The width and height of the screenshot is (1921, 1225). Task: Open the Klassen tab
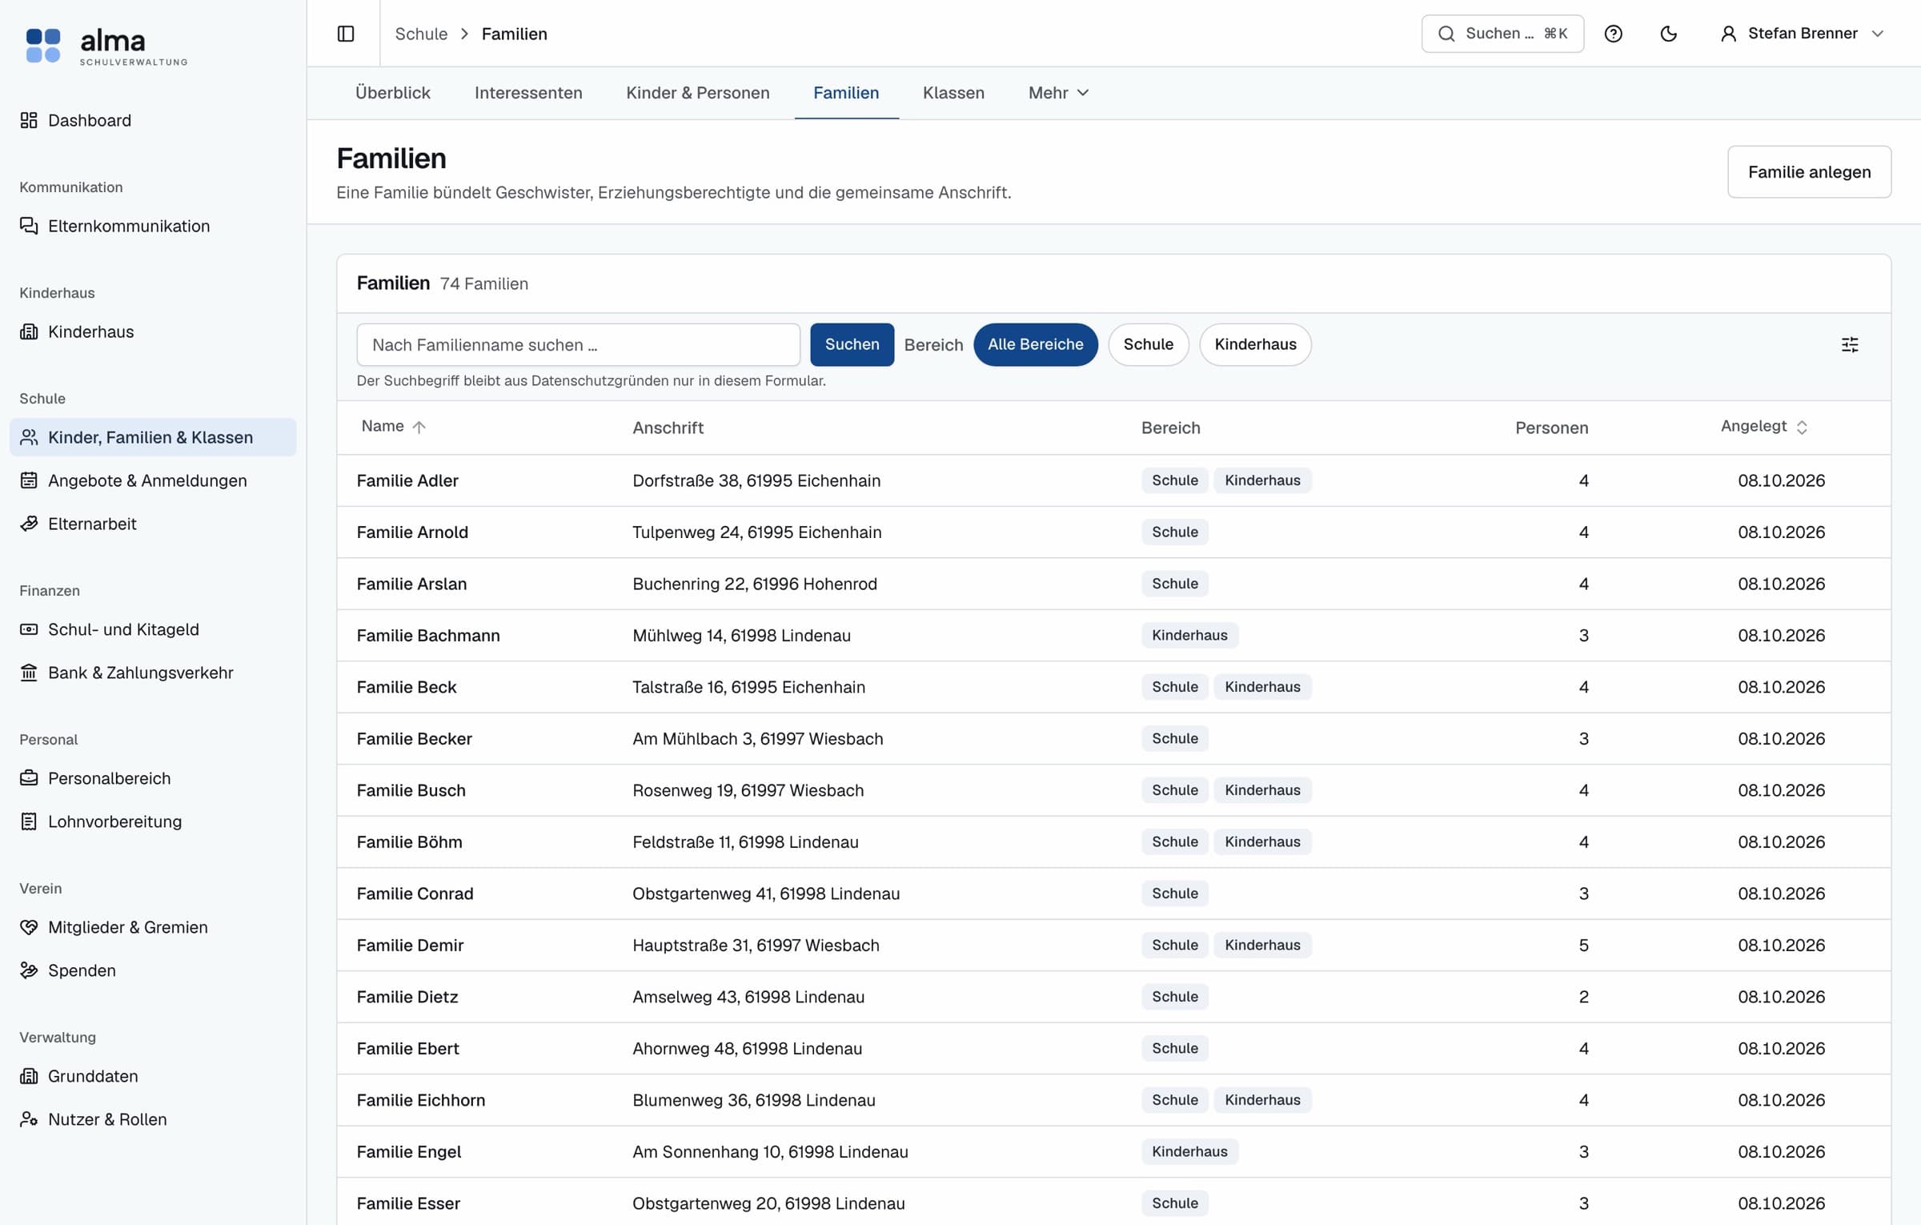coord(953,93)
